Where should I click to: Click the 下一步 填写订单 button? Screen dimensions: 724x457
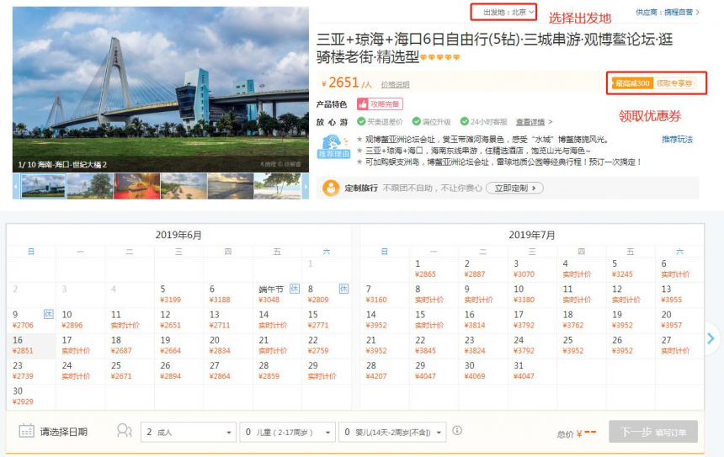coord(653,432)
